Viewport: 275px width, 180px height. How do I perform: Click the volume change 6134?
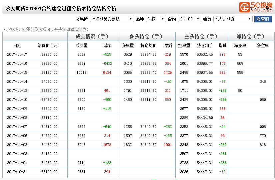[107, 72]
